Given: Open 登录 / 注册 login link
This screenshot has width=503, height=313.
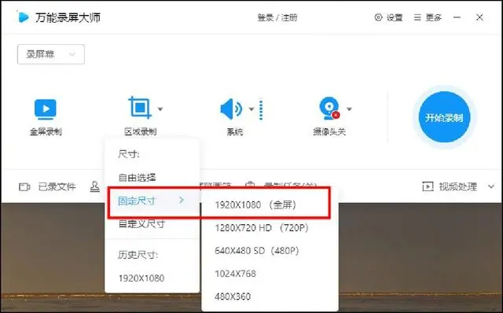Looking at the screenshot, I should point(277,17).
